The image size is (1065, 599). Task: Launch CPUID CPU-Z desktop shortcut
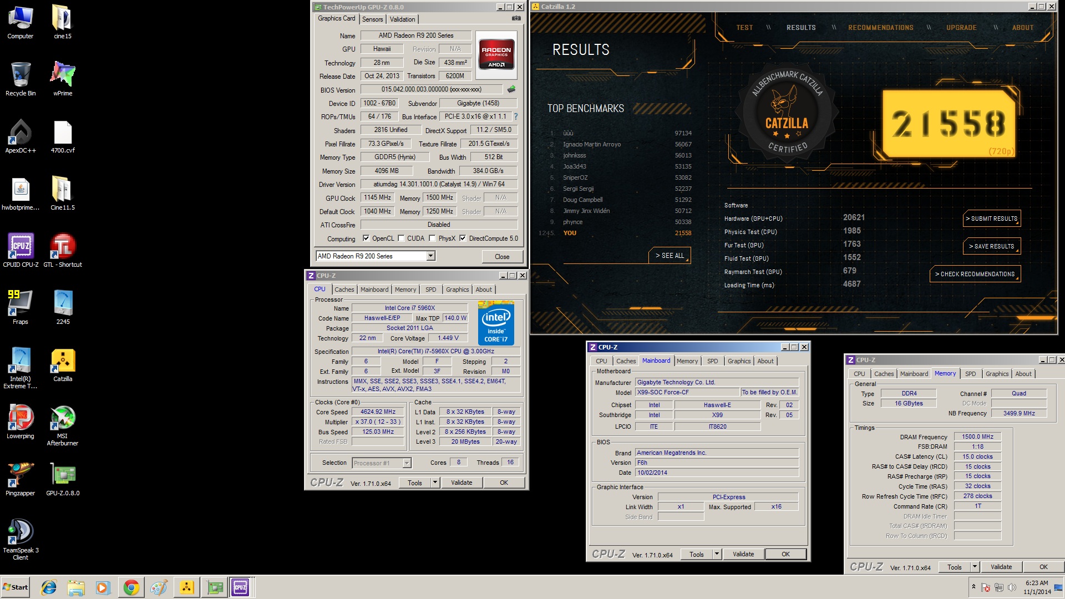pyautogui.click(x=21, y=251)
